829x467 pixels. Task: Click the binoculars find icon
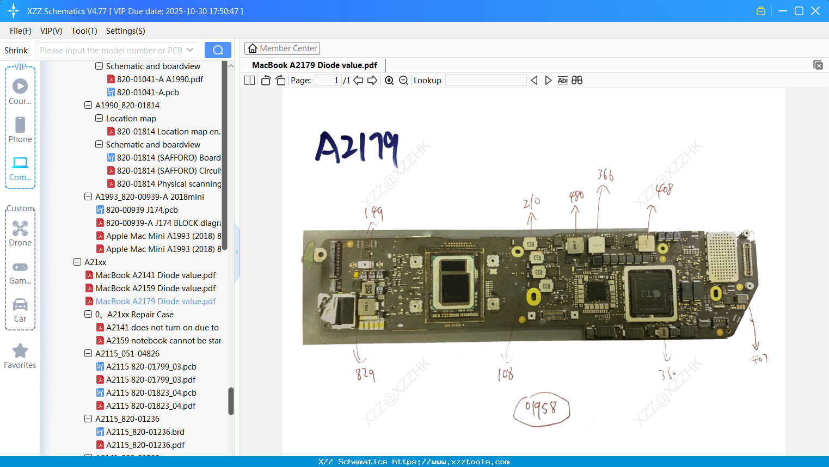577,81
